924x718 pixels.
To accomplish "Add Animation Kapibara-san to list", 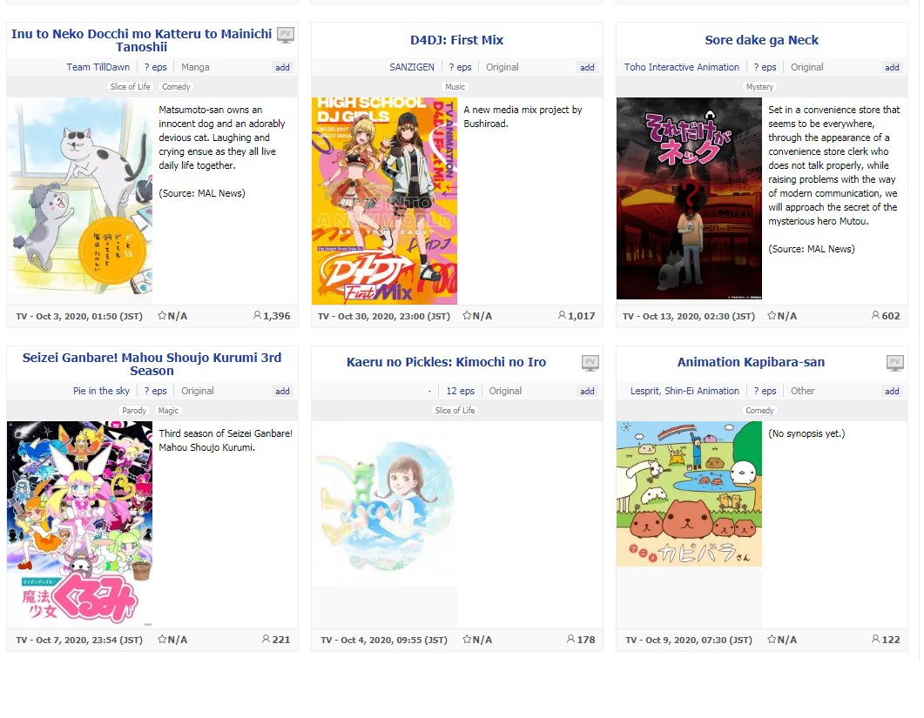I will pyautogui.click(x=892, y=391).
